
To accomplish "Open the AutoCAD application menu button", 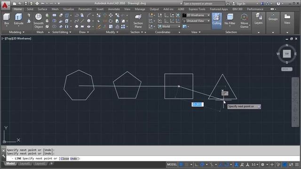I will pos(5,5).
